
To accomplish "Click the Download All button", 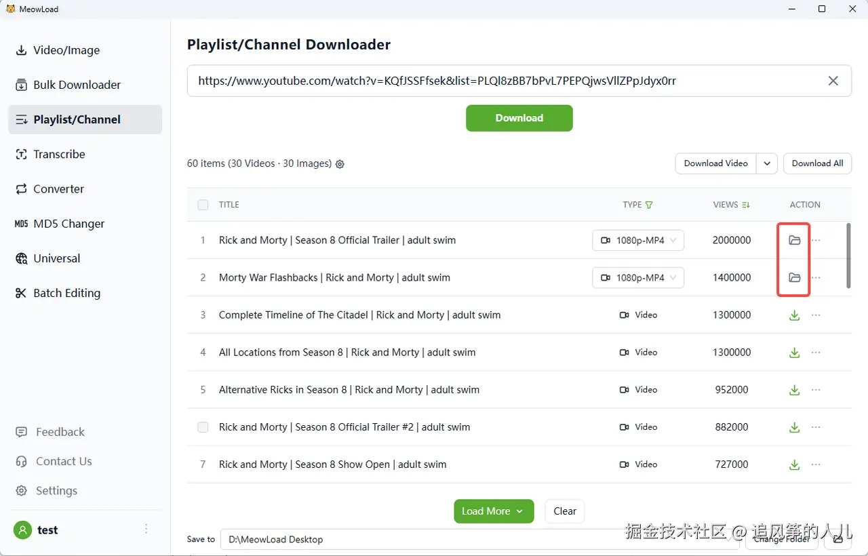I will click(x=818, y=163).
